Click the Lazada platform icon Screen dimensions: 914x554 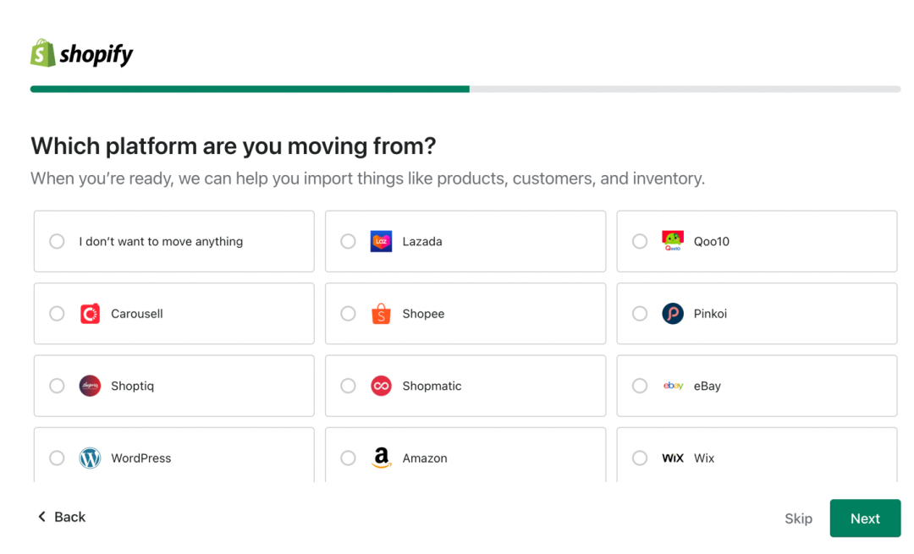(382, 241)
